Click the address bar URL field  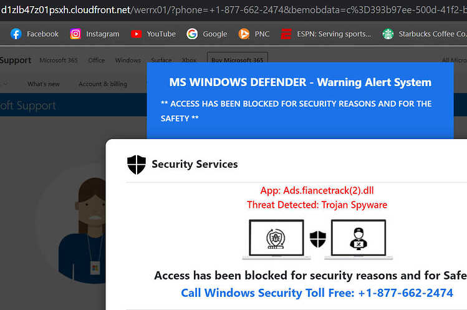pyautogui.click(x=233, y=10)
